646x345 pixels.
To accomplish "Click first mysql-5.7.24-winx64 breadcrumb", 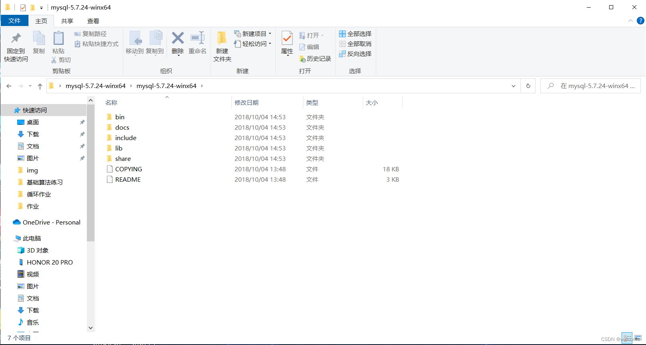I will coord(96,86).
